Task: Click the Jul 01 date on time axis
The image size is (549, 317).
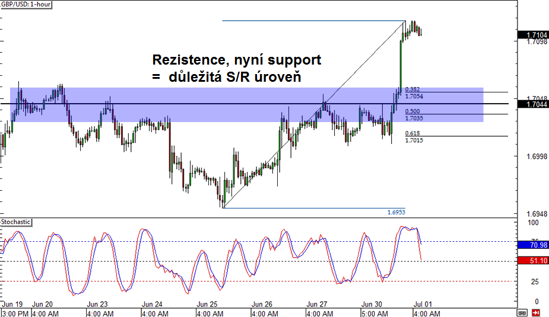Action: point(423,305)
